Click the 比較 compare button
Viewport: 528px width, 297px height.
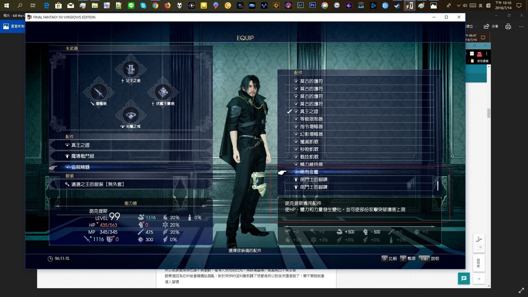[x=389, y=258]
